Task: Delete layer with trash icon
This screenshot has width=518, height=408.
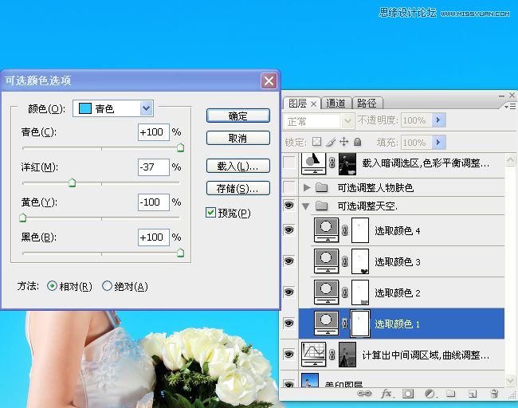Action: tap(494, 394)
